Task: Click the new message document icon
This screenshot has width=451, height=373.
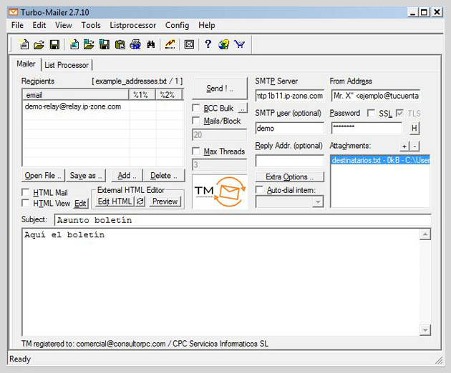Action: [x=24, y=44]
